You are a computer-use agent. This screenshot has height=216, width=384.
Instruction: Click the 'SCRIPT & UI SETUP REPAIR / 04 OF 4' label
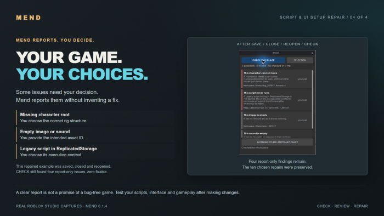click(x=324, y=18)
